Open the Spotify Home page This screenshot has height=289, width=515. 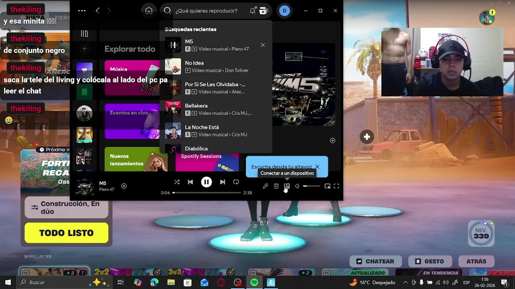149,11
